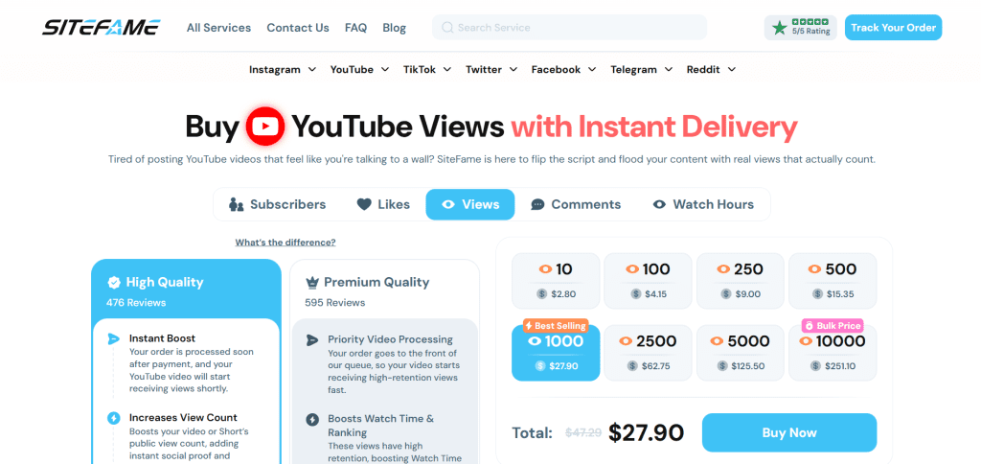The width and height of the screenshot is (981, 464).
Task: Expand the Facebook dropdown menu
Action: pos(563,70)
